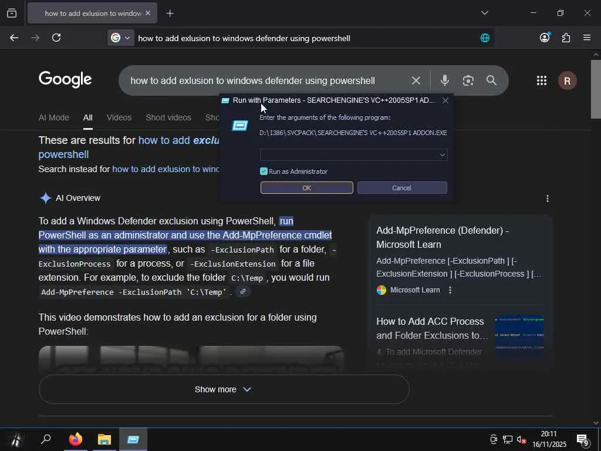Open the volume muted tray icon

tap(521, 439)
